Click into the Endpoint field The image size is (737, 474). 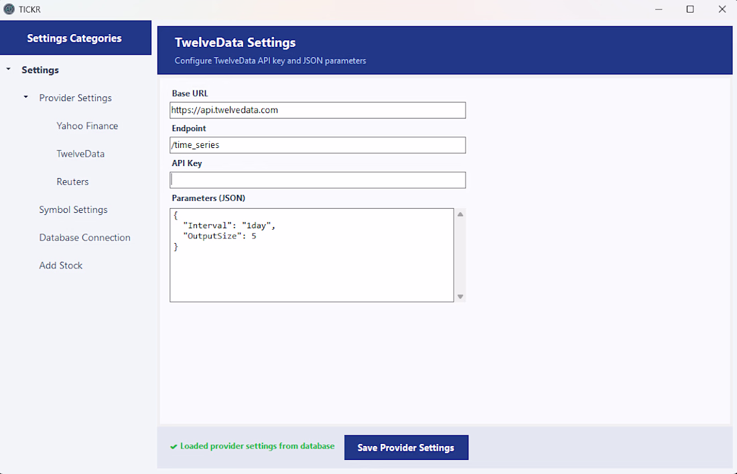[x=318, y=145]
